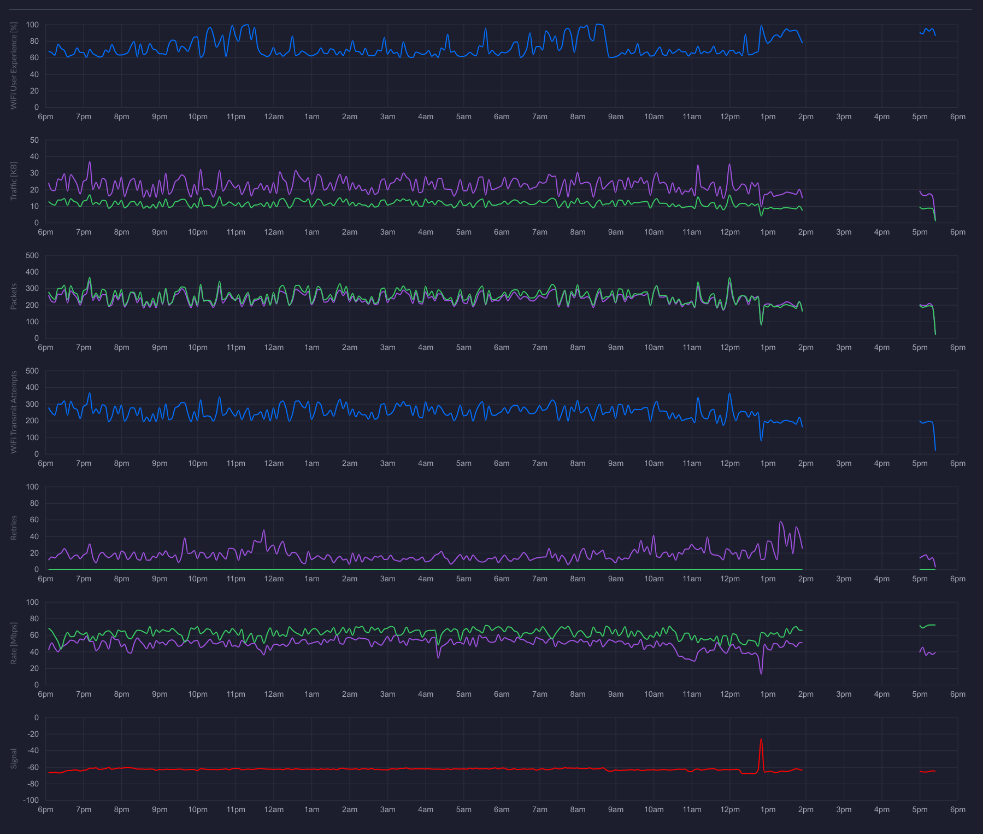Click the Retries peak just before 12am
The height and width of the screenshot is (834, 983).
pyautogui.click(x=264, y=530)
